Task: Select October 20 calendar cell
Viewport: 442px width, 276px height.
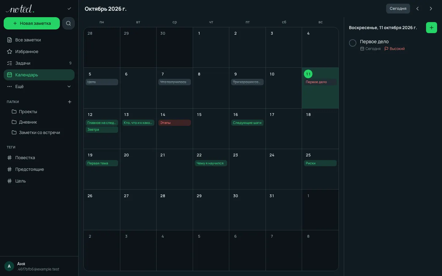Action: click(138, 169)
